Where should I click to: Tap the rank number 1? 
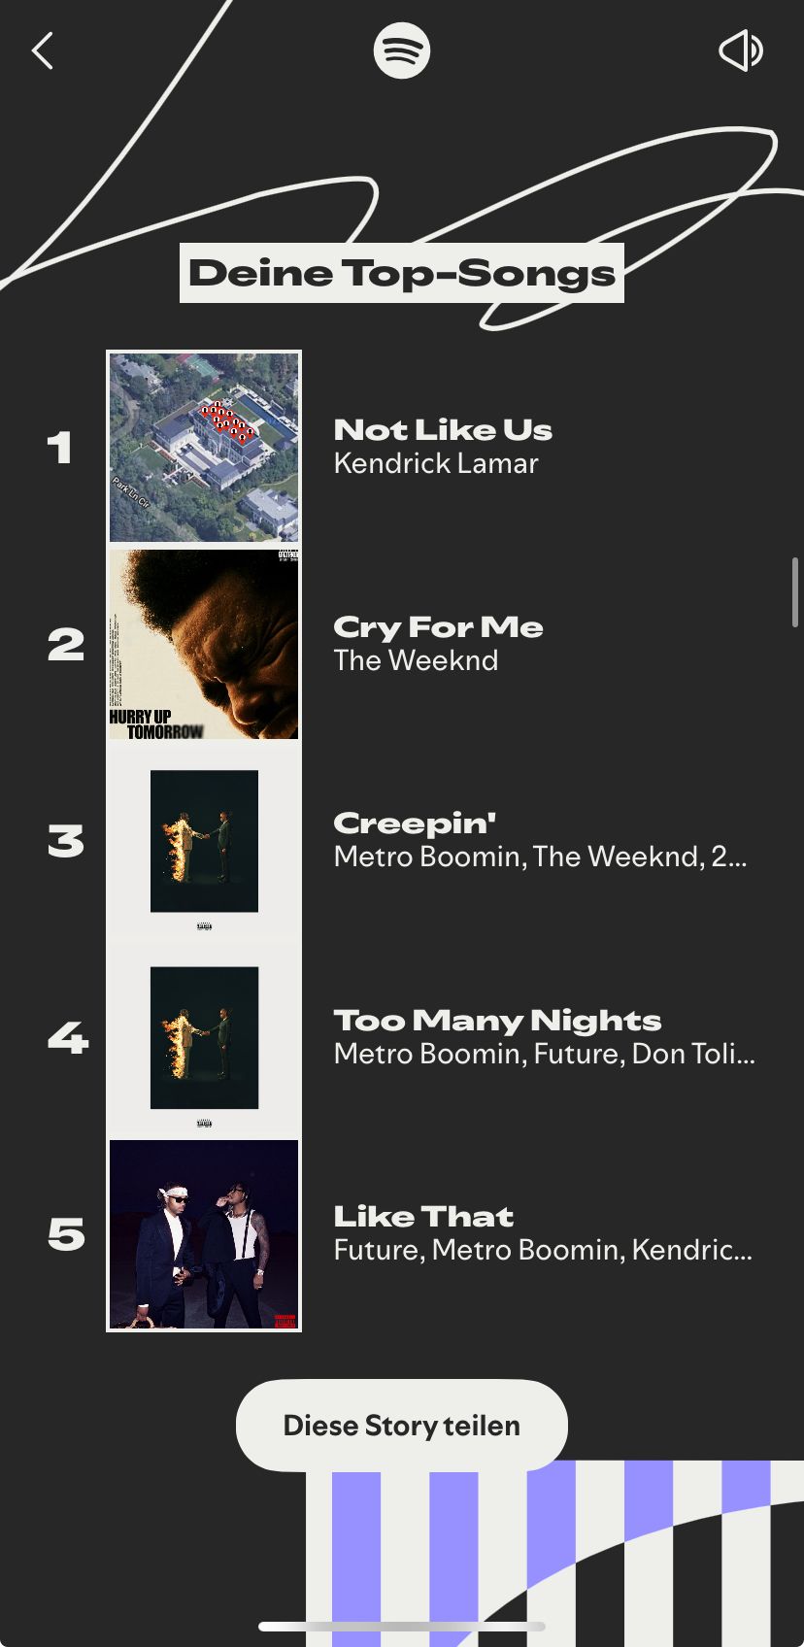60,448
